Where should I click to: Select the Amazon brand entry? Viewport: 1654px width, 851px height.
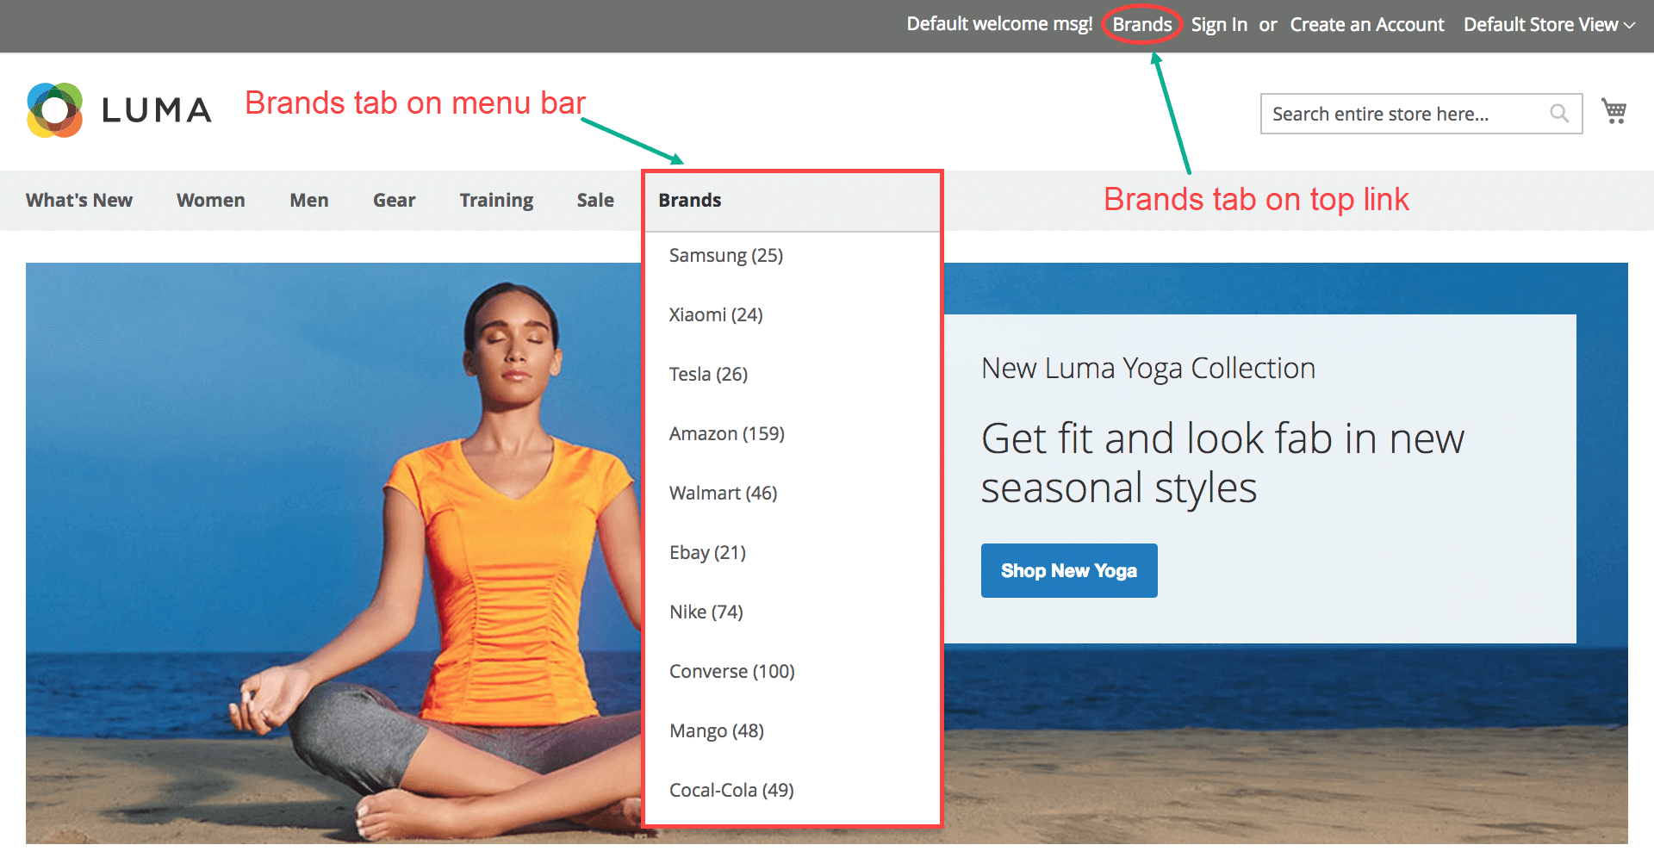[x=726, y=433]
